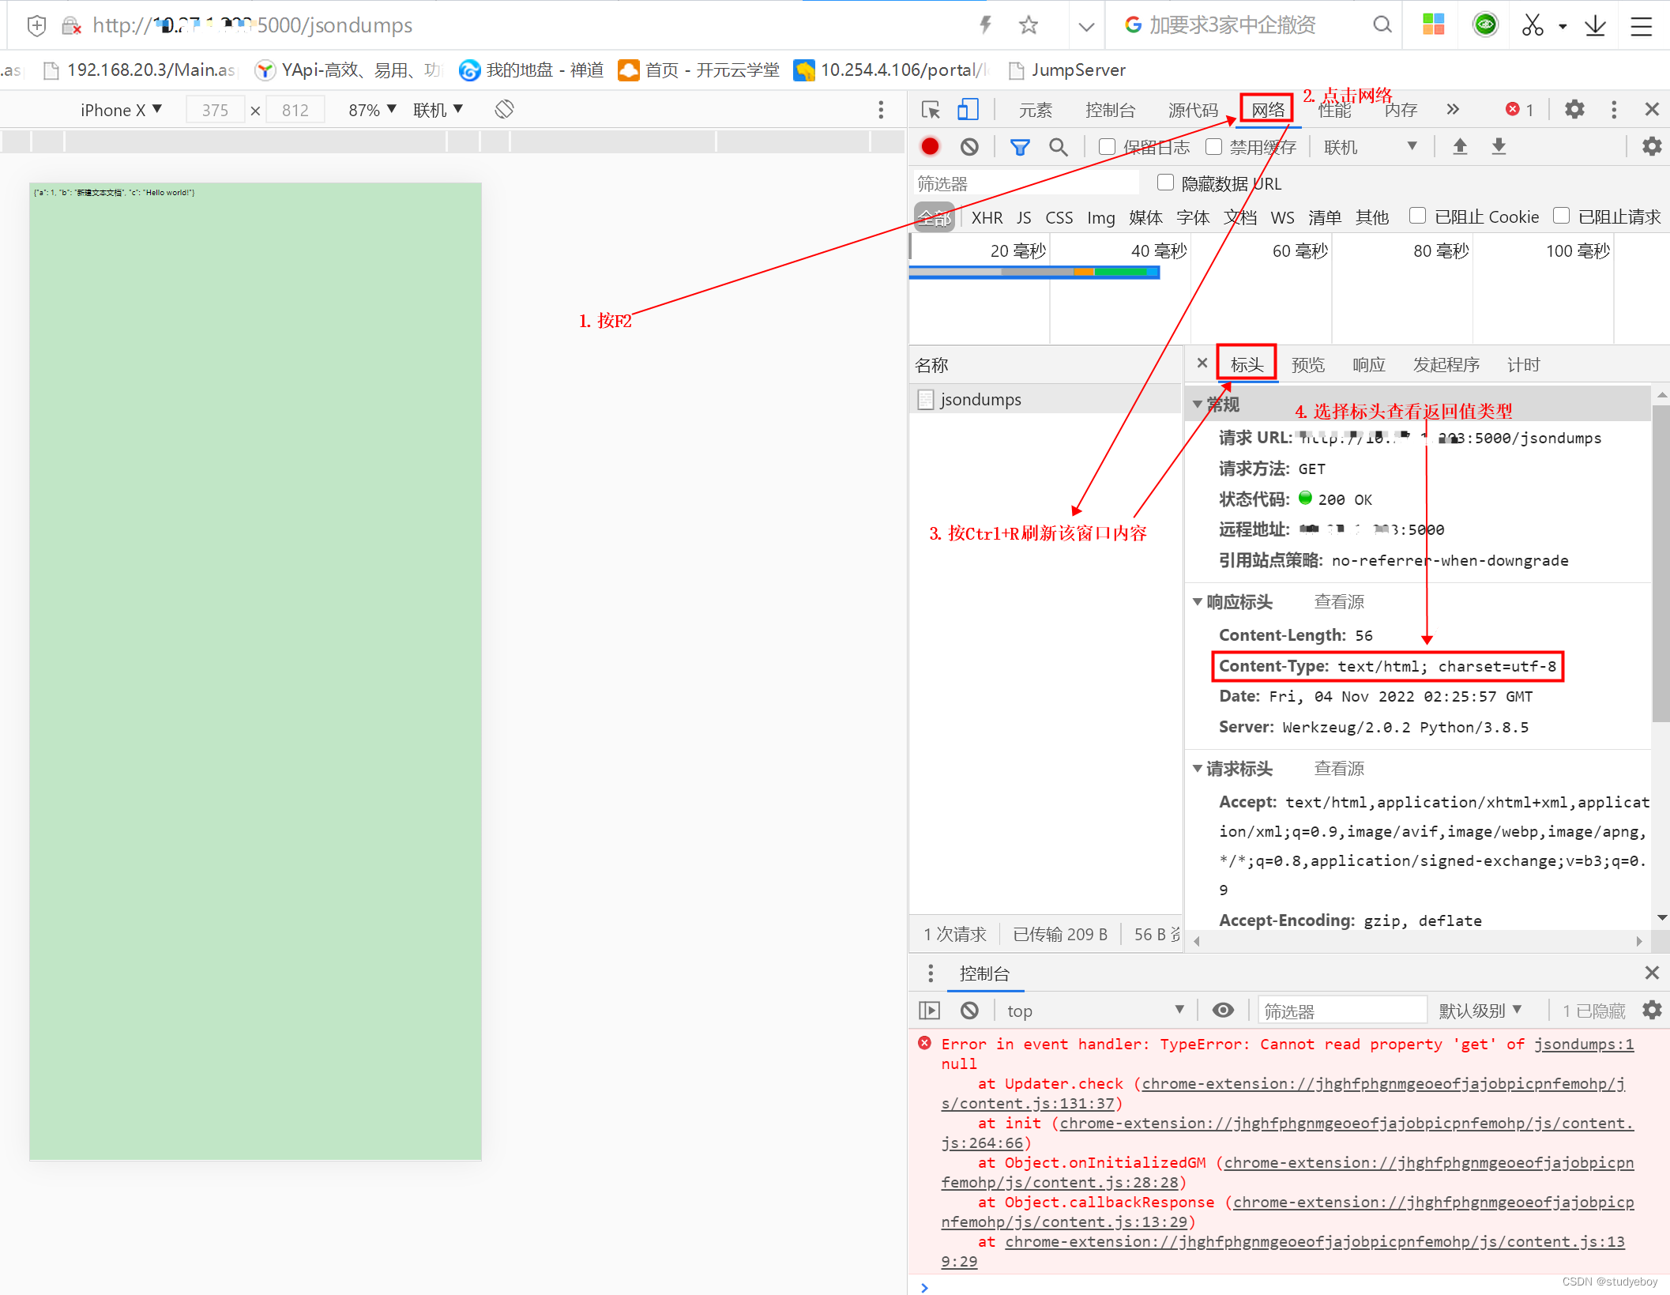Click the network 筛选器 filter input
1670x1295 pixels.
coord(1025,183)
